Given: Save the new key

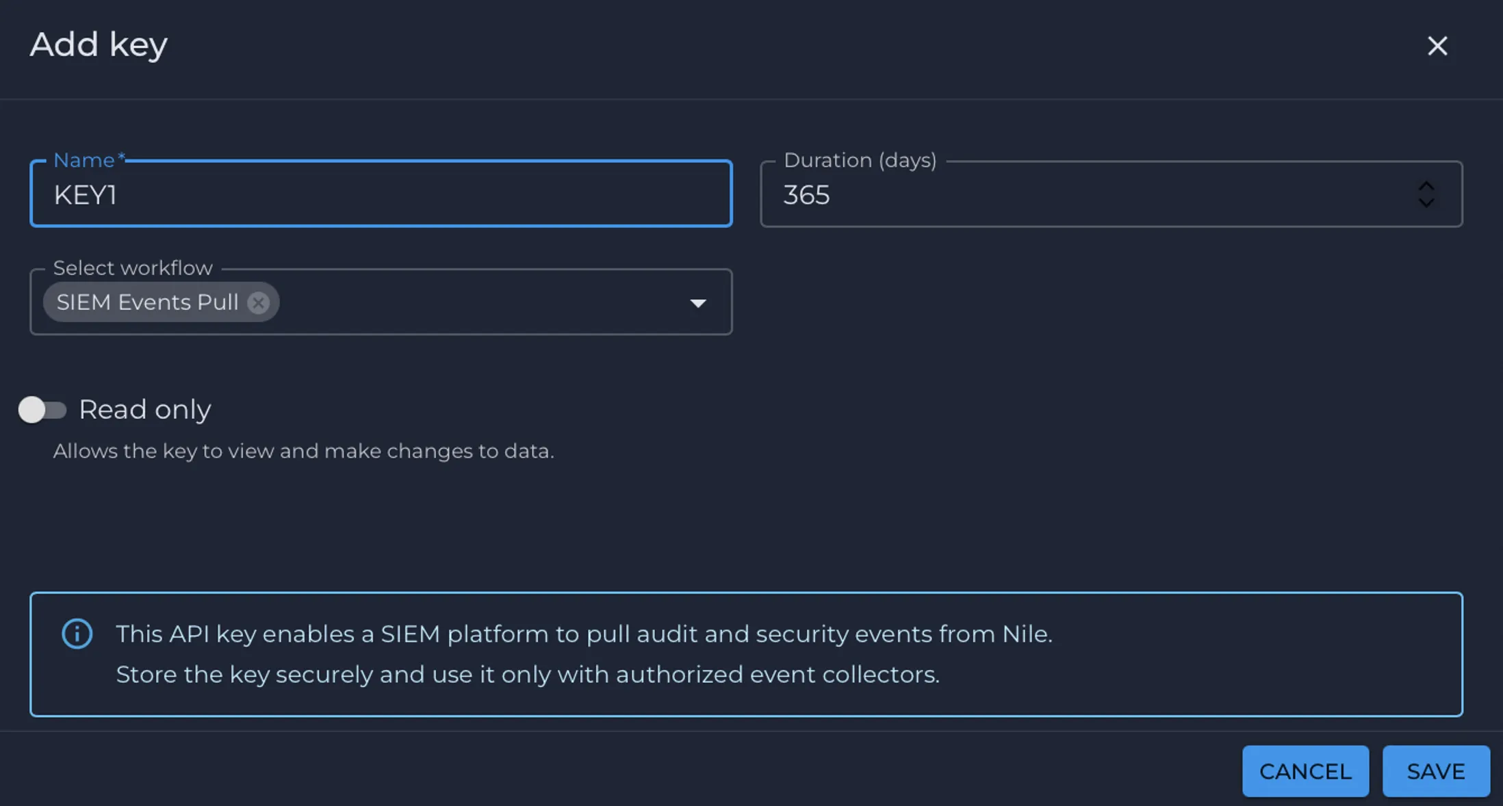Looking at the screenshot, I should (1436, 771).
